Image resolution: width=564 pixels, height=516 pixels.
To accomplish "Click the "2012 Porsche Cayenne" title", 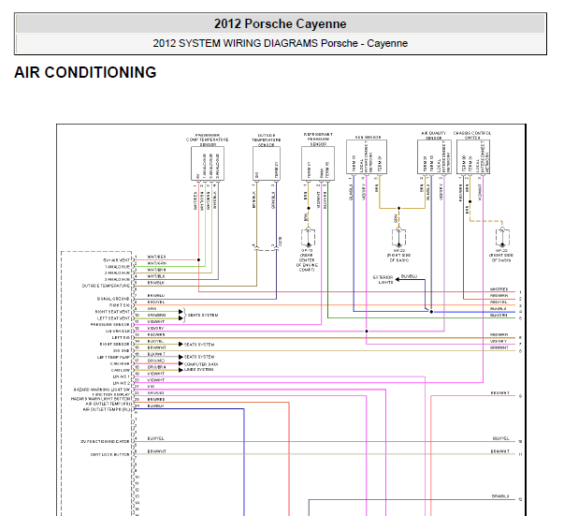I will coord(281,23).
